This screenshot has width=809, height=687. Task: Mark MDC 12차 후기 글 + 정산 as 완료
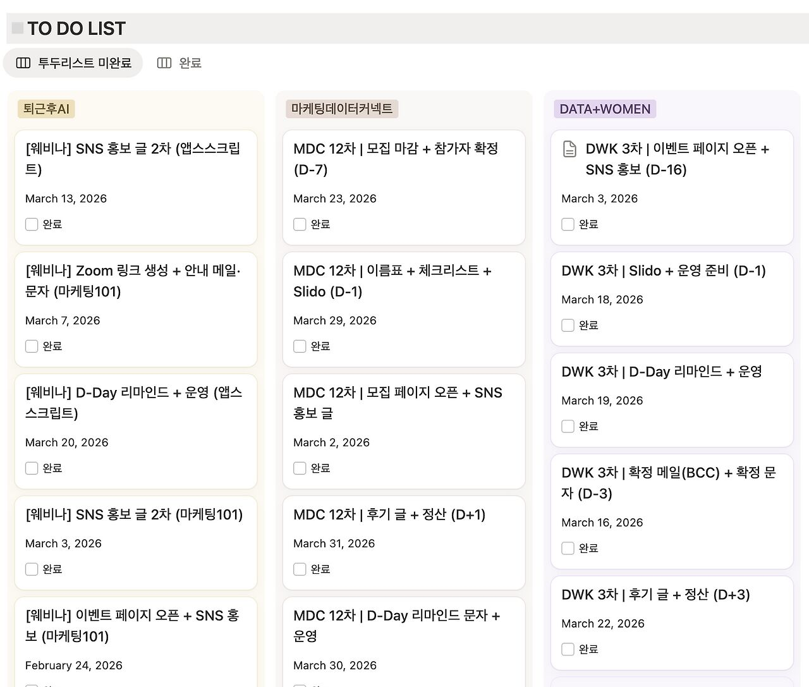300,569
